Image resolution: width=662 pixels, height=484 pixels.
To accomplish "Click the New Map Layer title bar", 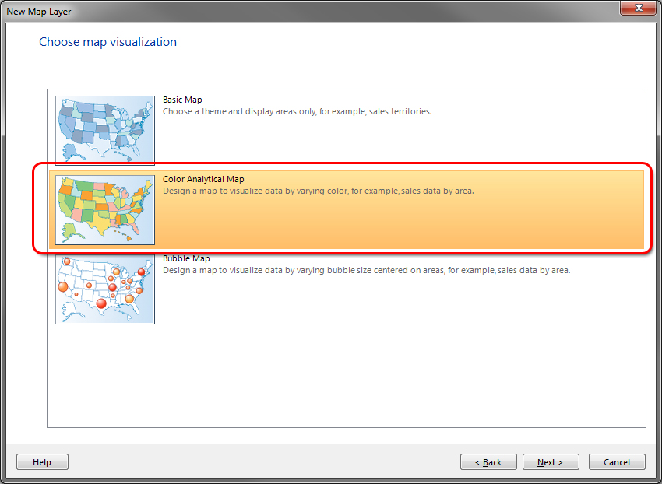I will coord(312,11).
